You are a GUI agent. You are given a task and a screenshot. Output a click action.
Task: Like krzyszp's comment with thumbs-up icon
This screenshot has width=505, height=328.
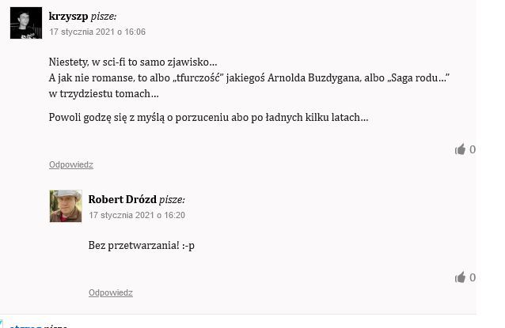[460, 149]
